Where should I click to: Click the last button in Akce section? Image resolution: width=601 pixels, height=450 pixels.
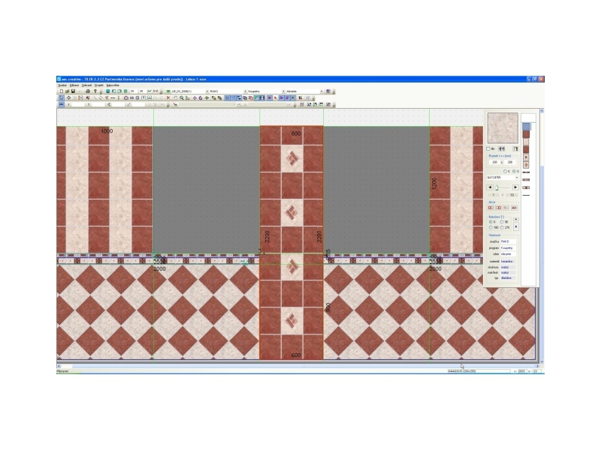pos(515,208)
